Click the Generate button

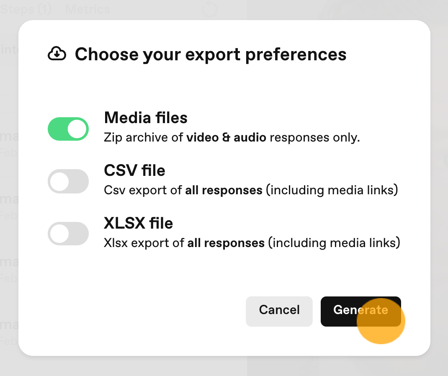tap(360, 311)
